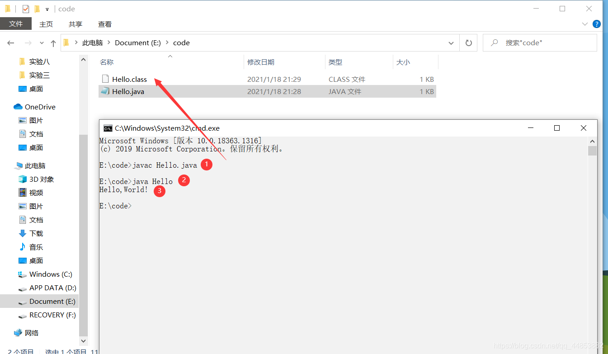Switch to the 查看 ribbon tab

pos(105,24)
